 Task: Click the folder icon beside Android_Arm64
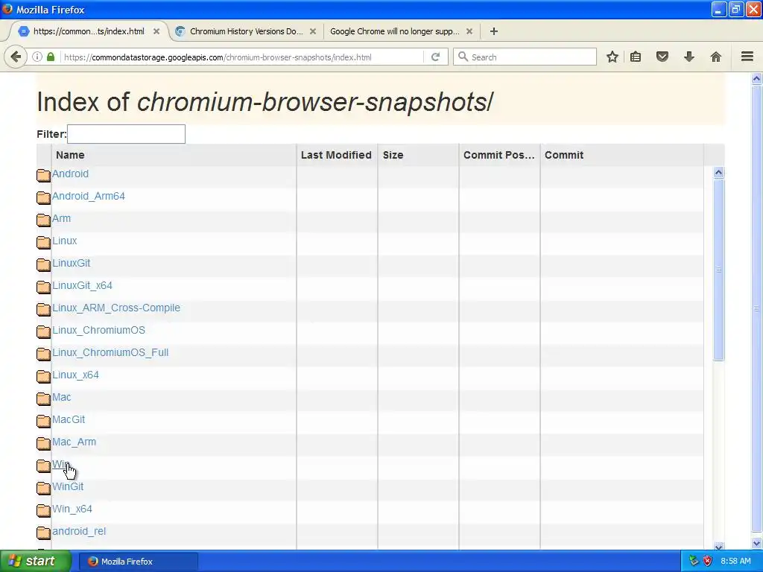pos(43,197)
